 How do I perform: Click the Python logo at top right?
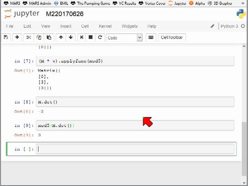click(x=241, y=14)
